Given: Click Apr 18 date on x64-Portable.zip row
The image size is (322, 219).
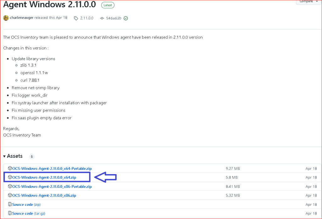Looking at the screenshot, I should tap(311, 168).
